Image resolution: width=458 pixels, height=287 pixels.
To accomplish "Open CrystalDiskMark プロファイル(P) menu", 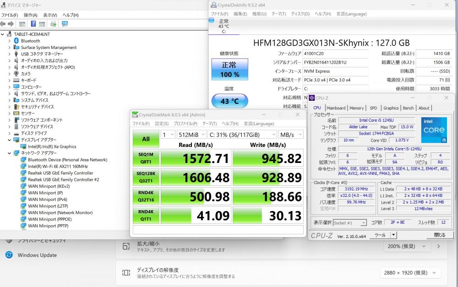I will point(185,124).
